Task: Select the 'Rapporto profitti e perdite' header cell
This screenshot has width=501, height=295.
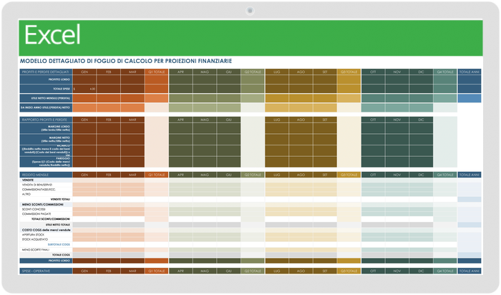Action: [46, 120]
